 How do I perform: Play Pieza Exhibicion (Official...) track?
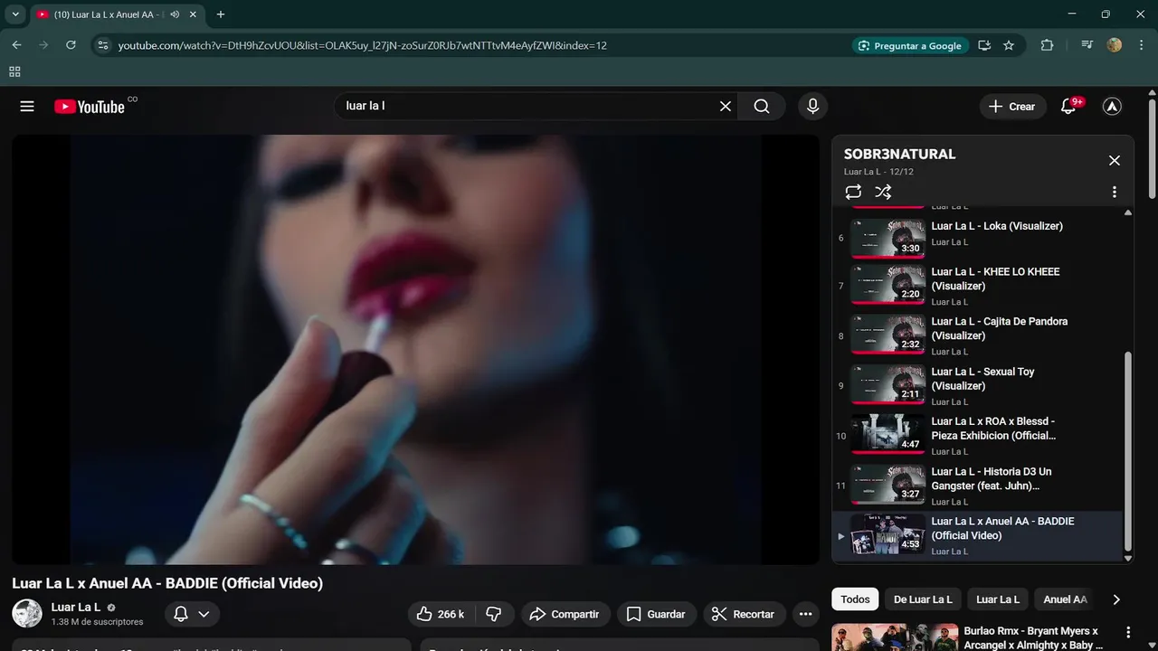pyautogui.click(x=993, y=429)
